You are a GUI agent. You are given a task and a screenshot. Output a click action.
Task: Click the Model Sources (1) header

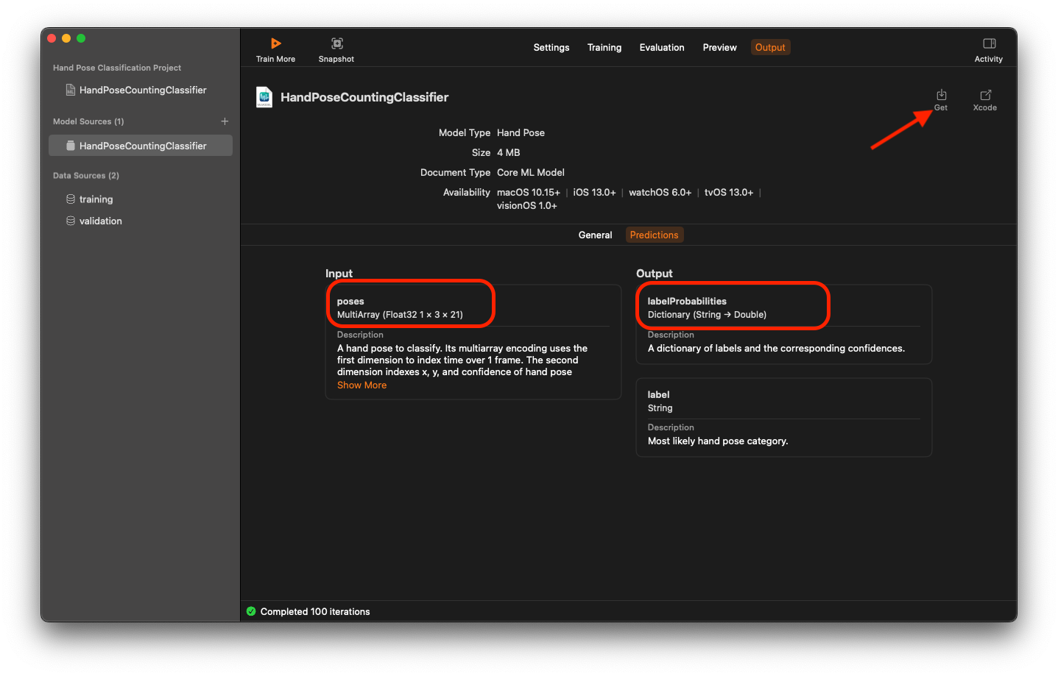click(x=88, y=121)
